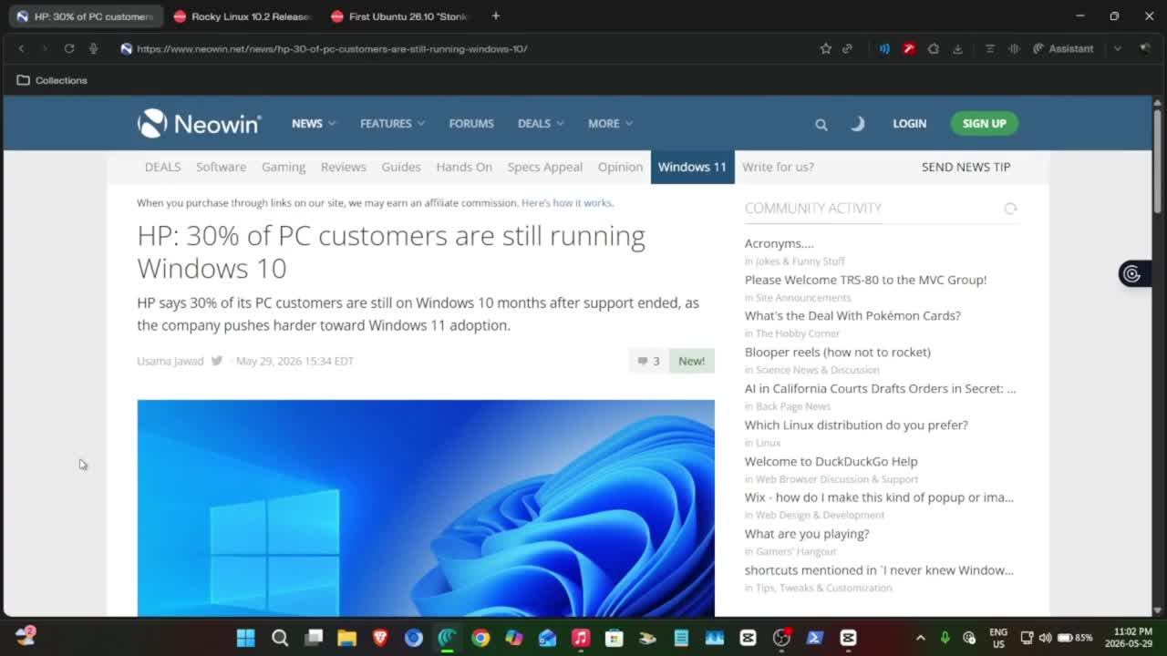Click the copy link icon in address bar
The image size is (1167, 656).
[847, 48]
